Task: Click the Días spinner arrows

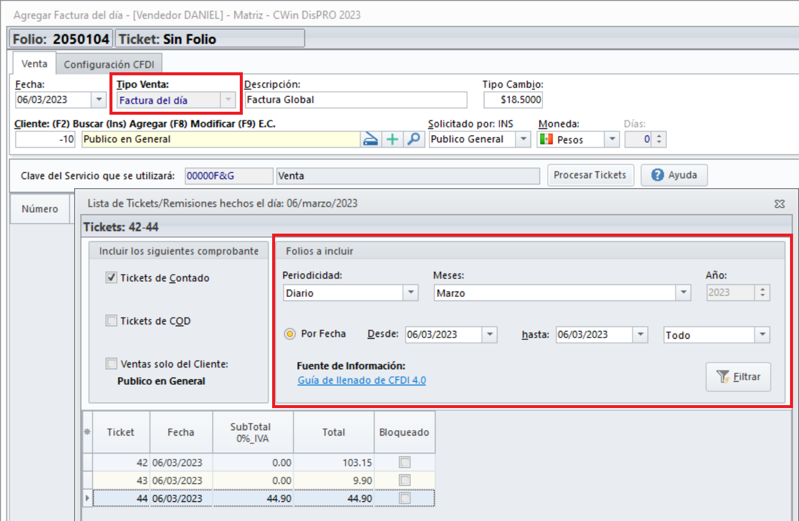Action: point(659,139)
